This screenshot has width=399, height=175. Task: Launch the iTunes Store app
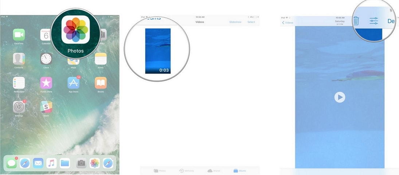pos(46,83)
